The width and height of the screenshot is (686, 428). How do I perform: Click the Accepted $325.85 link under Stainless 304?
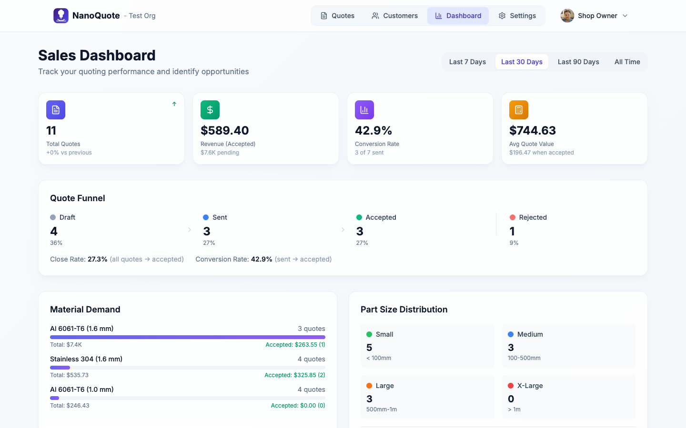click(294, 375)
